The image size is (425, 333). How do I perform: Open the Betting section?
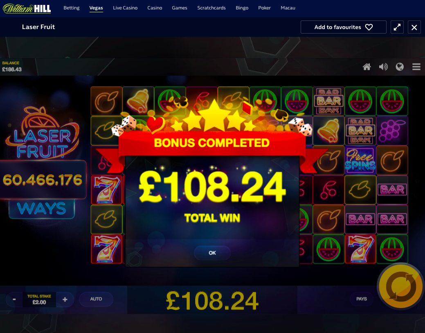72,8
